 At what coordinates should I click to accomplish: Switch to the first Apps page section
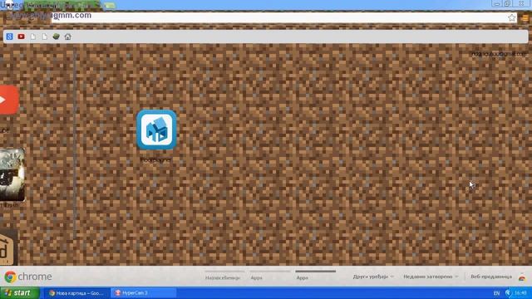tap(256, 277)
